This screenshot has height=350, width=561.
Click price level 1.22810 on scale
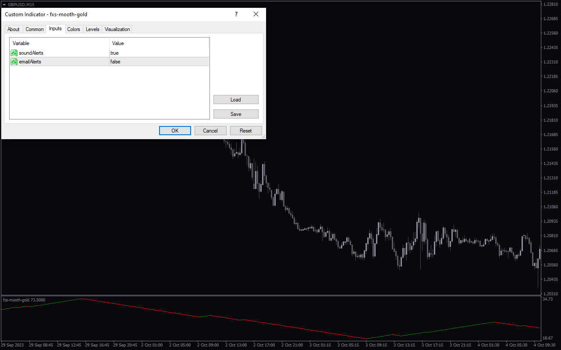550,4
